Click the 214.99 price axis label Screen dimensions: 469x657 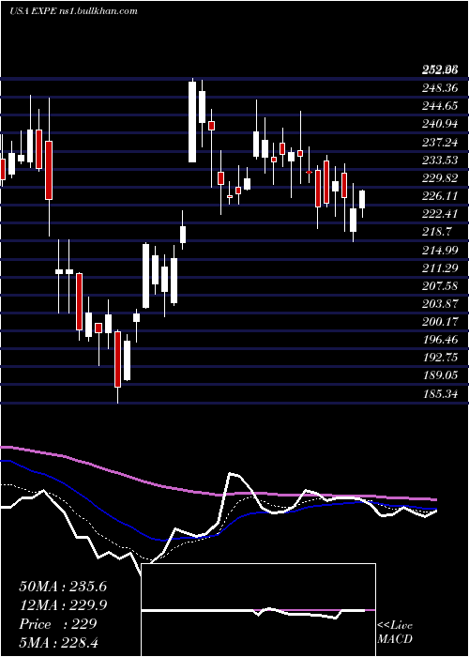(439, 251)
